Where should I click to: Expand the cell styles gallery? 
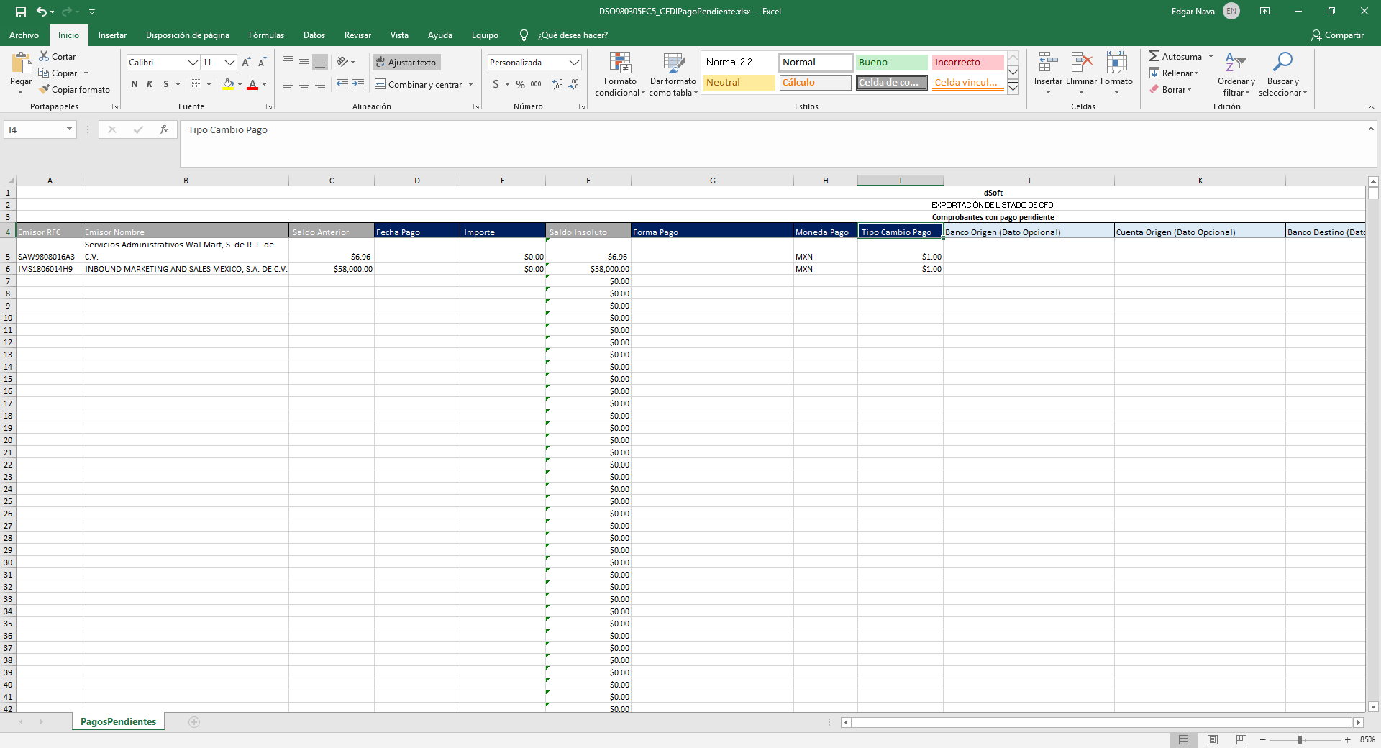(1013, 88)
